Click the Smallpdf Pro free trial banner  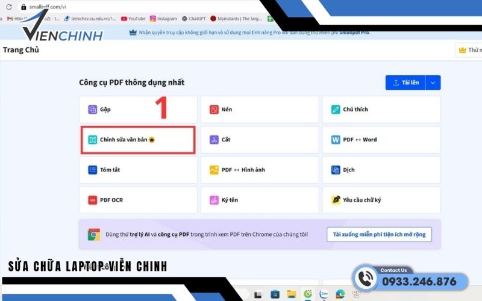249,33
